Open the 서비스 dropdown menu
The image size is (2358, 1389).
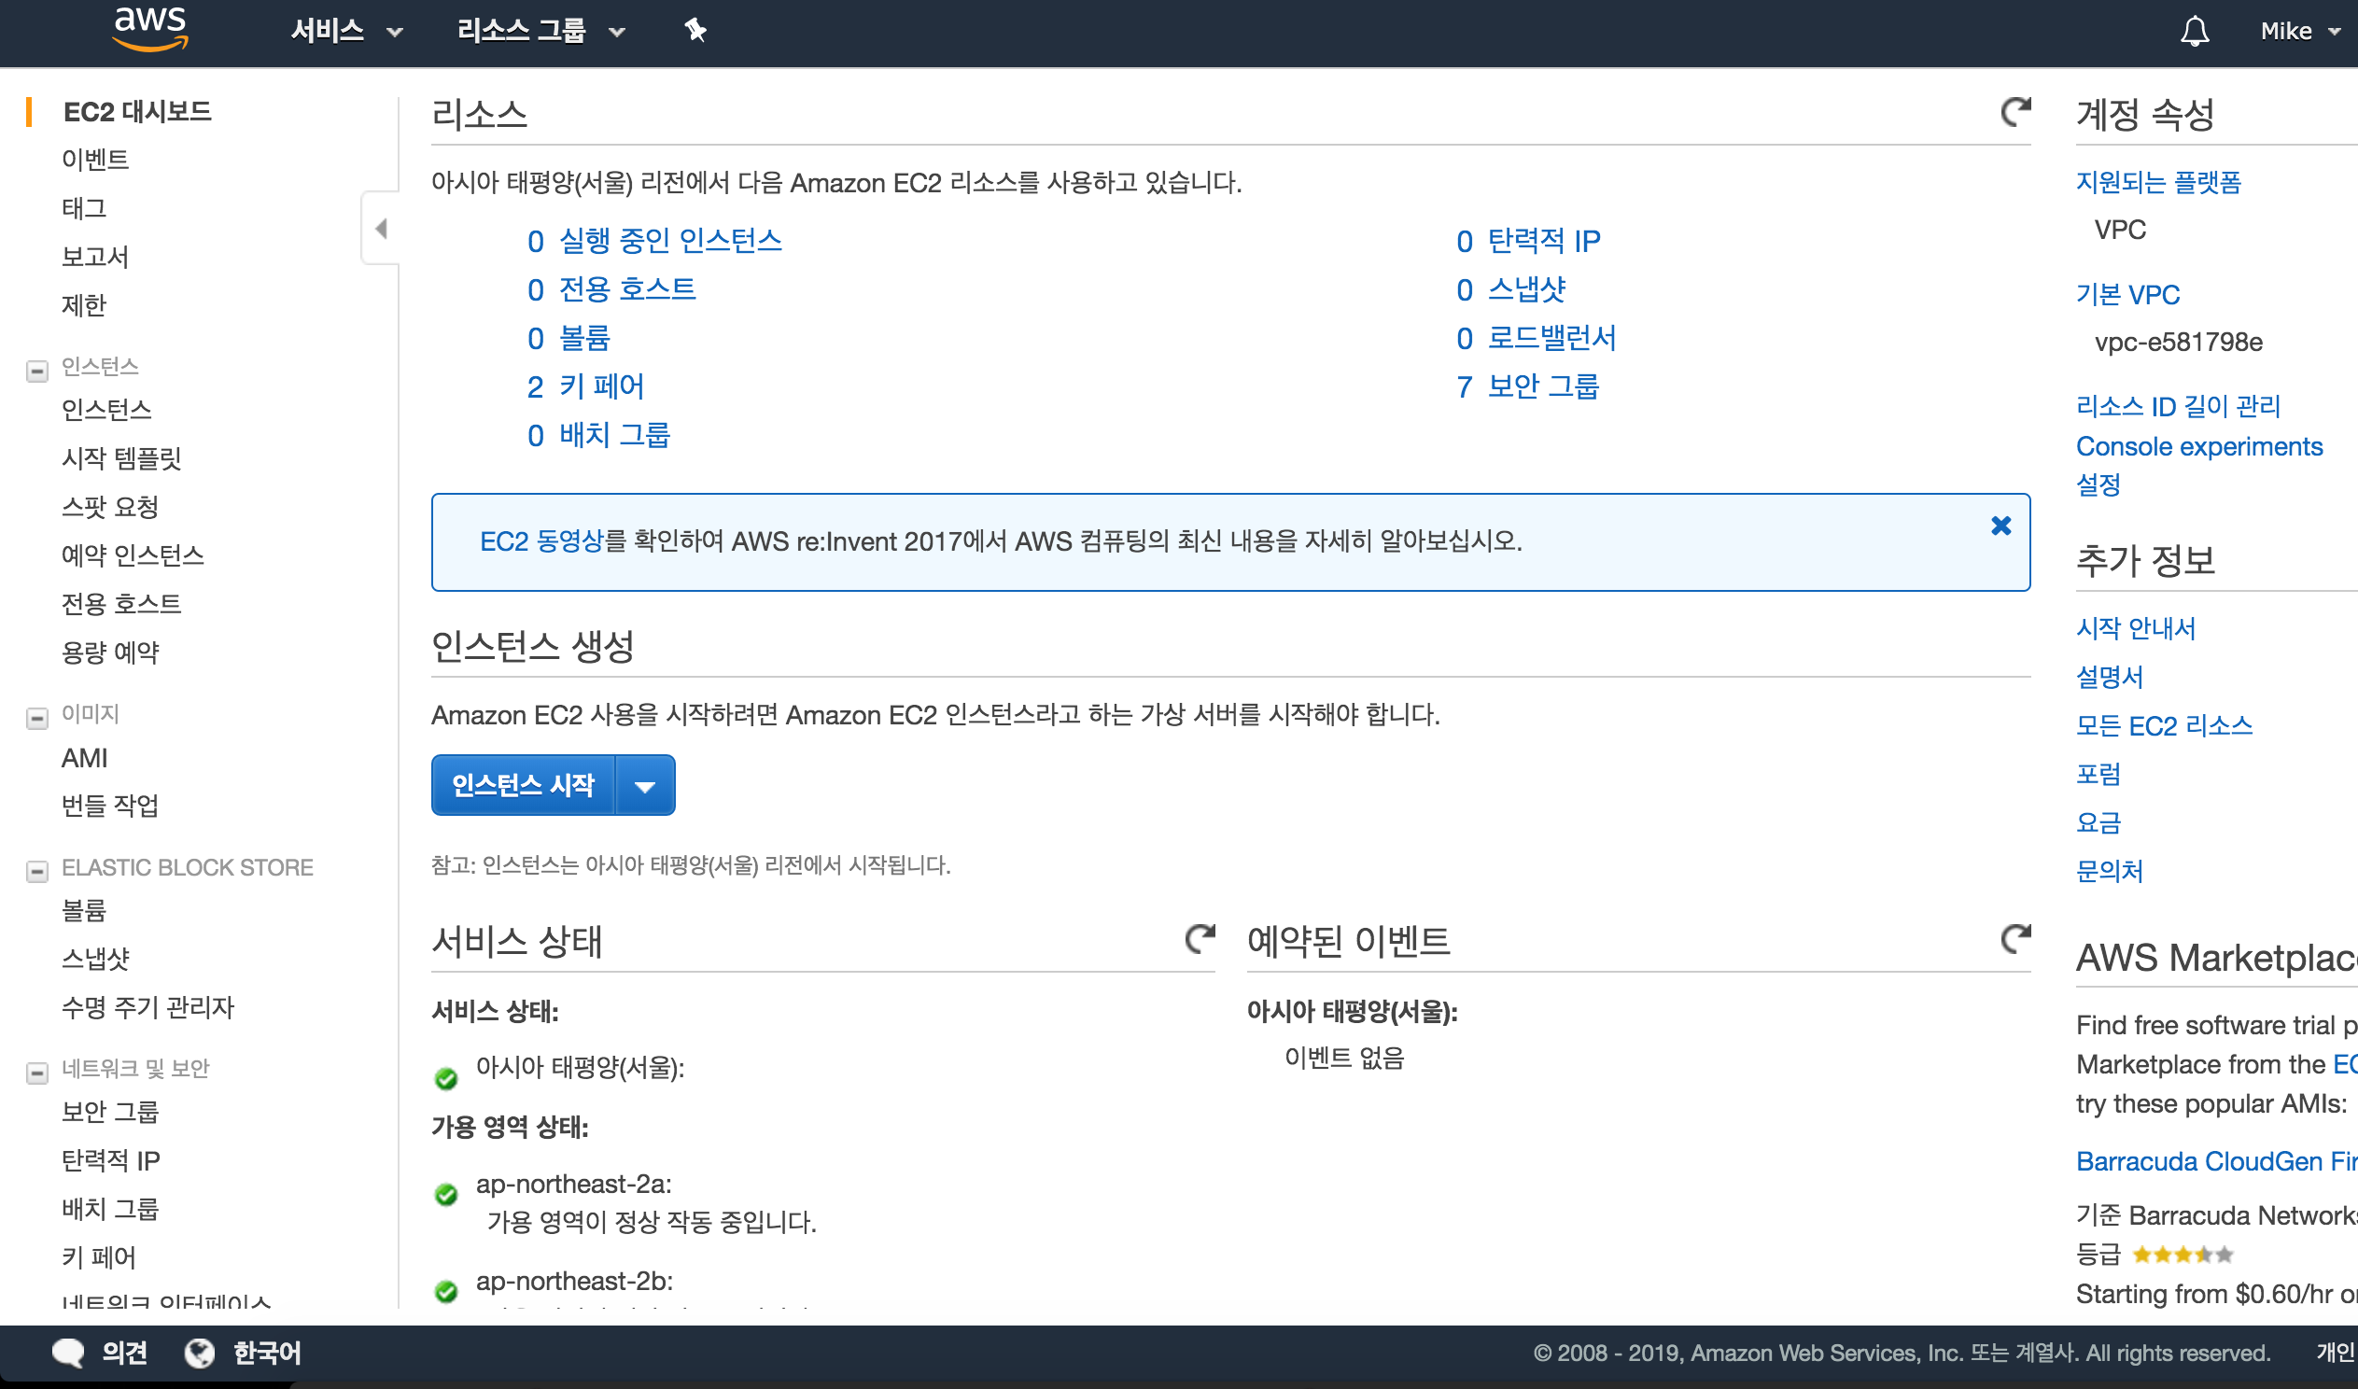[346, 31]
